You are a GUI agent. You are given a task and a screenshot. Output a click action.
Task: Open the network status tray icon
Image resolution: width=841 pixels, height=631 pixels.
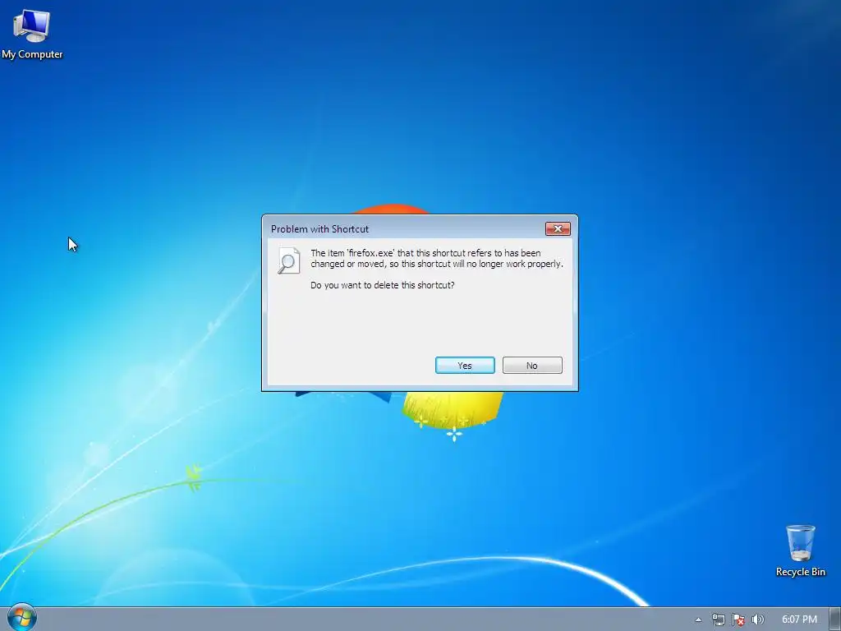pyautogui.click(x=718, y=619)
